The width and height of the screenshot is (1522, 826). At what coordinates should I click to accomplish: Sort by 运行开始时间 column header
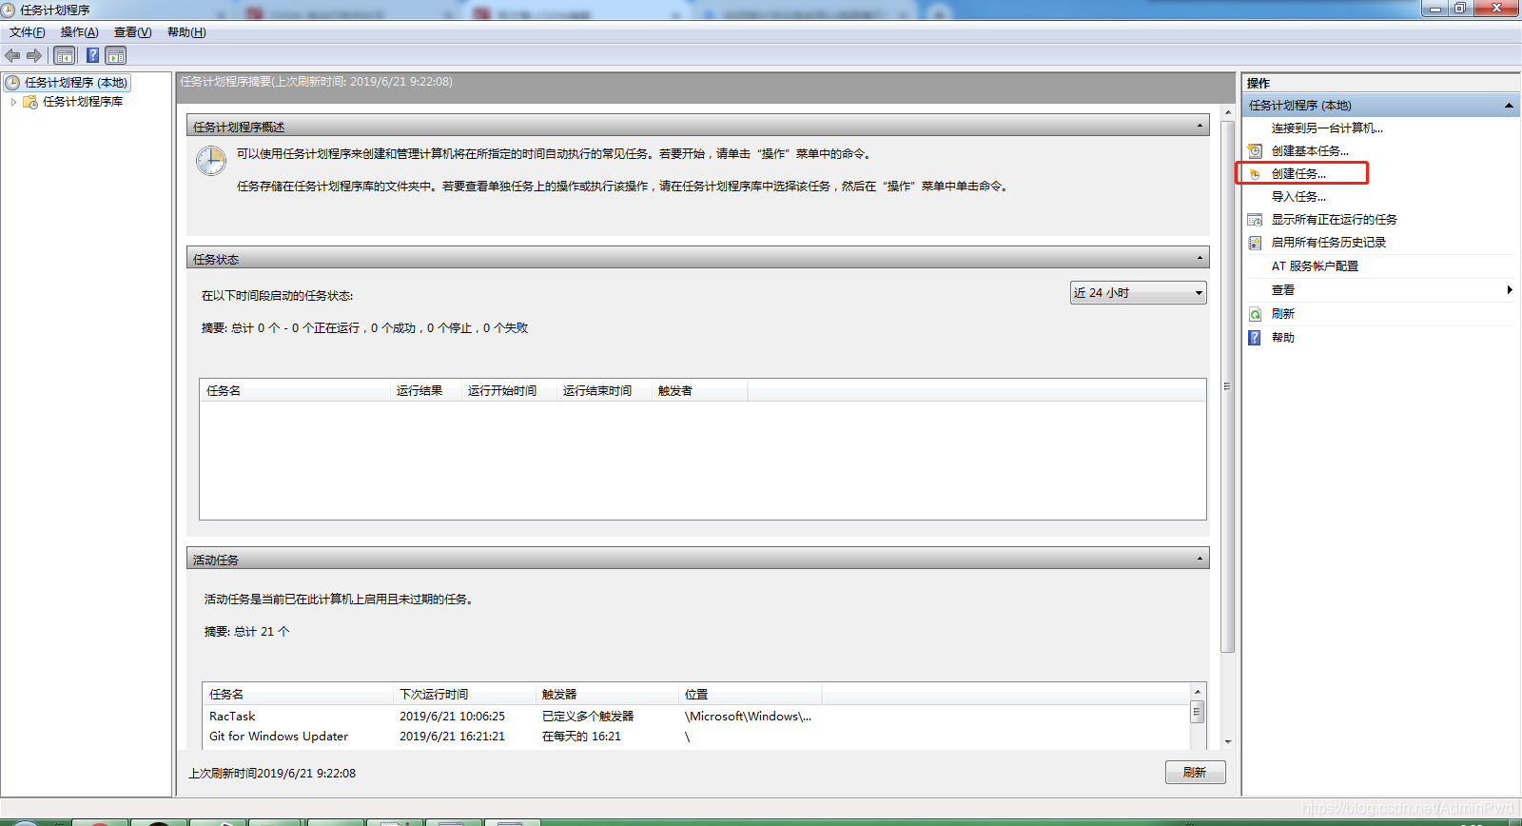tap(509, 391)
